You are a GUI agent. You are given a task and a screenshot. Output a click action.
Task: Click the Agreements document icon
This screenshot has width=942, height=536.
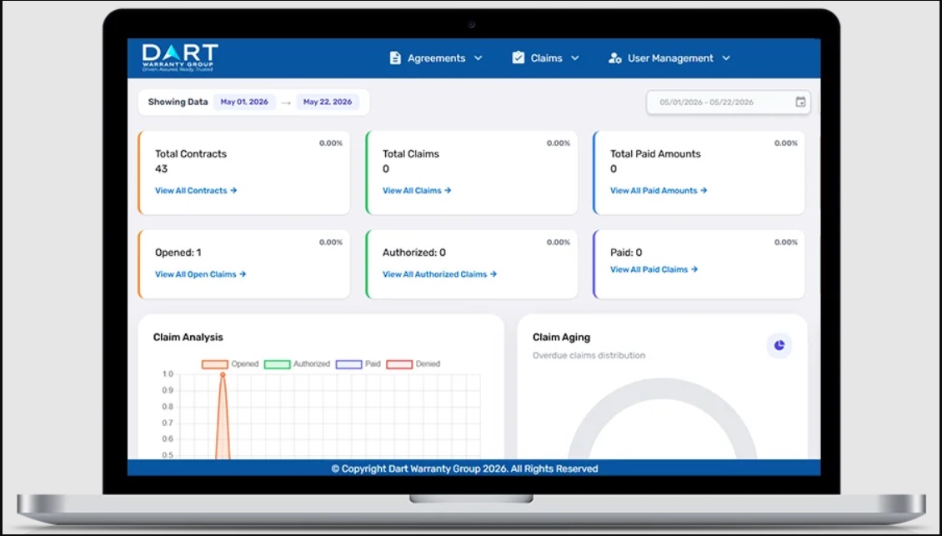click(394, 58)
